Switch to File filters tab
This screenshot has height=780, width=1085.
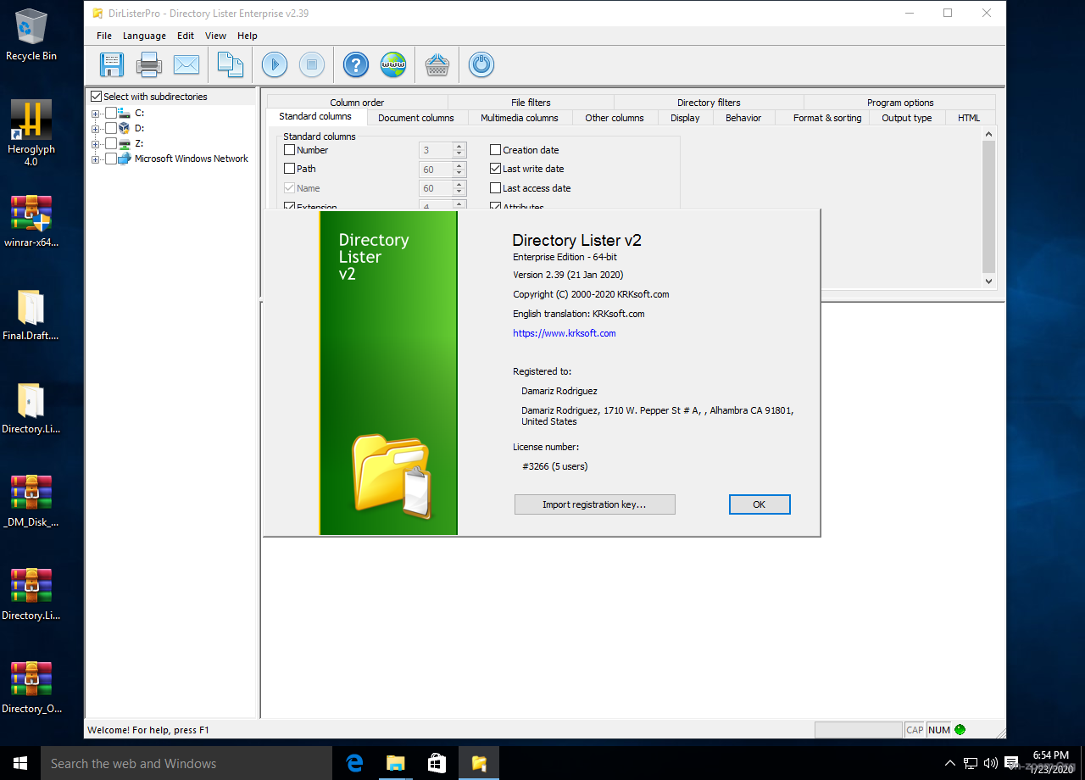pos(531,103)
